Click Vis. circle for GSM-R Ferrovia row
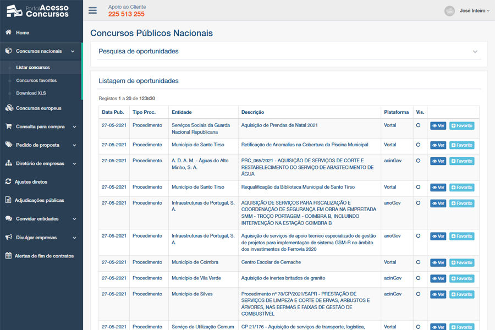 (x=418, y=235)
